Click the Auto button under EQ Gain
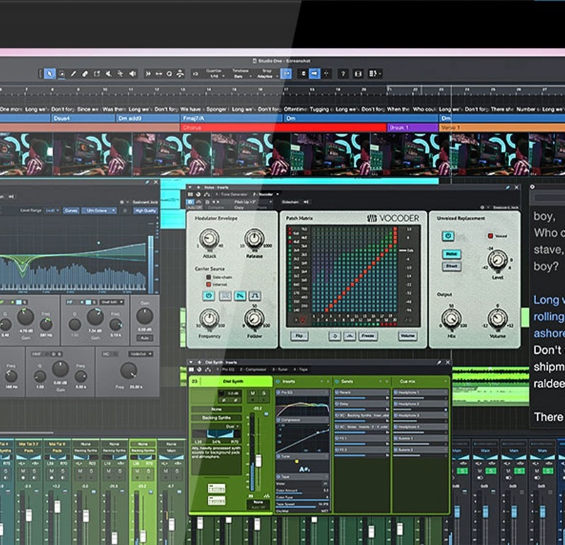The height and width of the screenshot is (545, 565). 145,338
